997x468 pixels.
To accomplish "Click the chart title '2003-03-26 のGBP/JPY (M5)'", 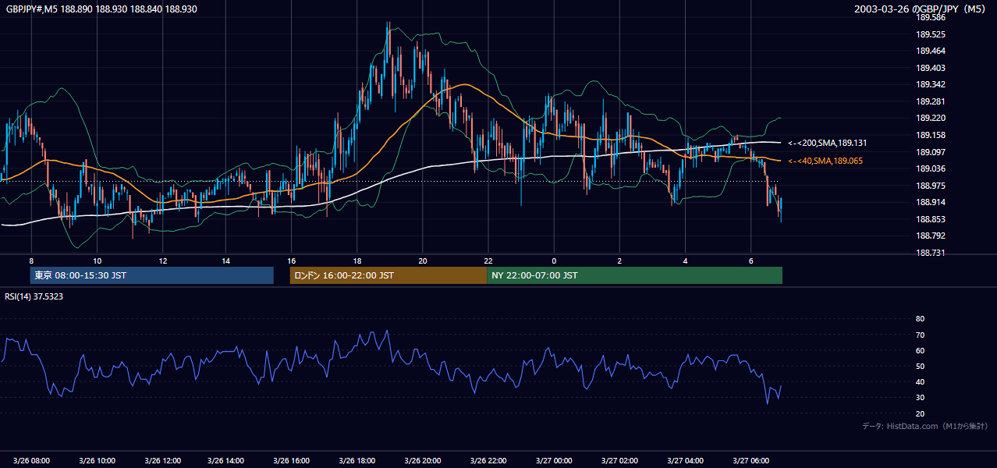I will pyautogui.click(x=921, y=9).
